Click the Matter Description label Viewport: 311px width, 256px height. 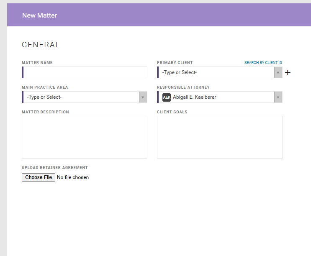click(46, 112)
